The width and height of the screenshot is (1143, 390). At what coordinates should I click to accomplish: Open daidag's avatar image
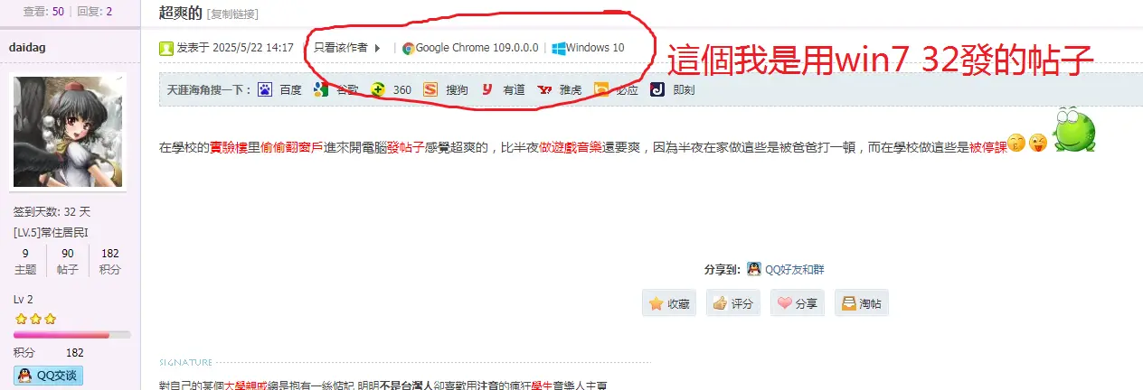pos(69,132)
